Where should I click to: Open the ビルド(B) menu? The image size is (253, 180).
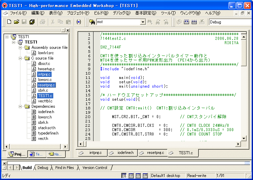pos(101,13)
